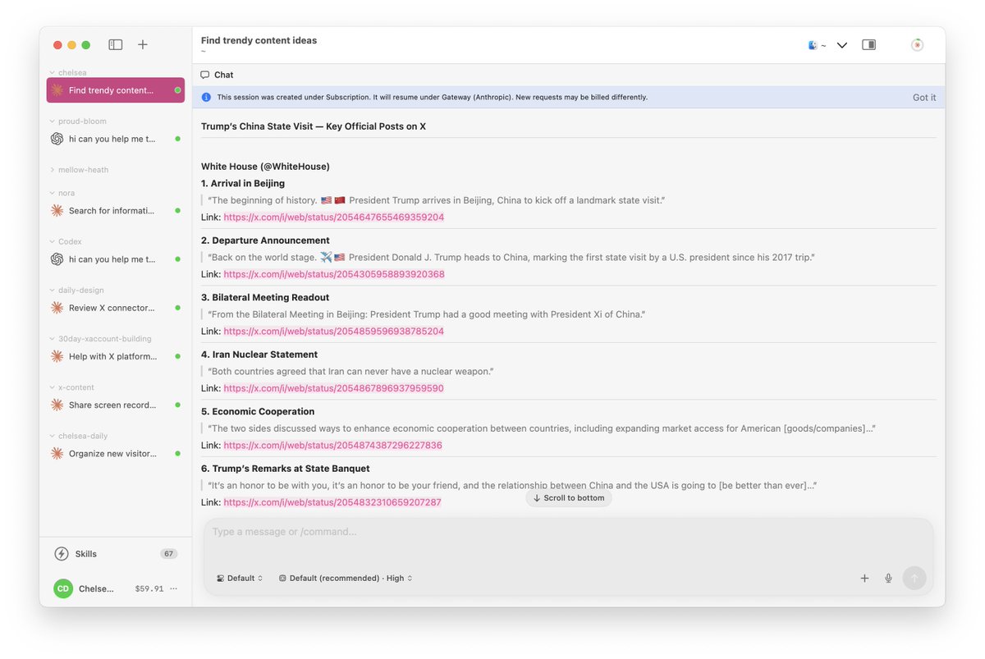Click White House (@WhiteHouse) heading
The width and height of the screenshot is (985, 659).
(265, 167)
